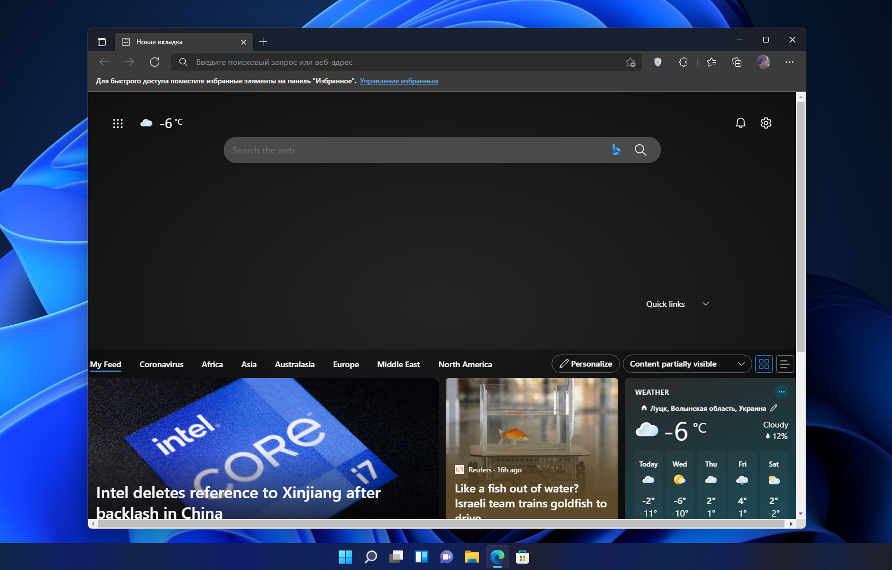This screenshot has height=570, width=892.
Task: Open the -6 °C weather widget
Action: coord(162,123)
